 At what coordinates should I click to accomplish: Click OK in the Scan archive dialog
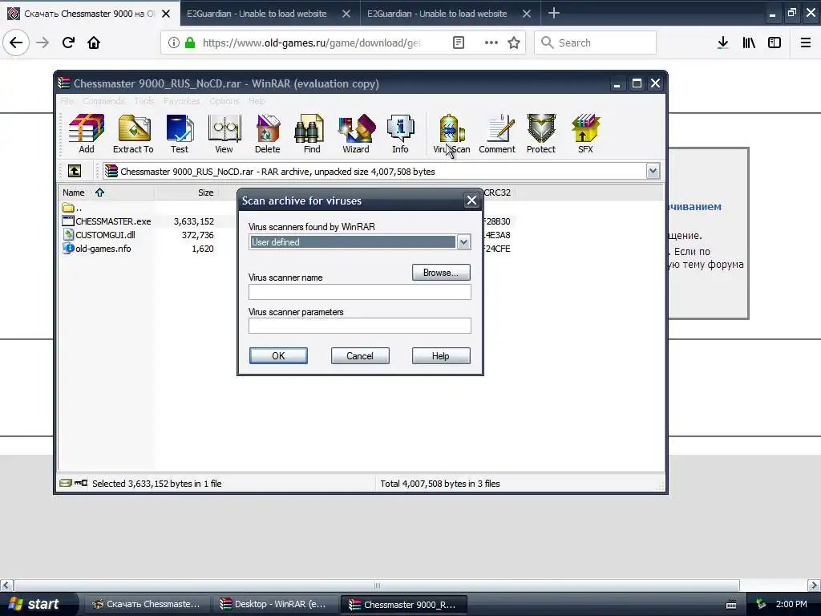pyautogui.click(x=278, y=355)
